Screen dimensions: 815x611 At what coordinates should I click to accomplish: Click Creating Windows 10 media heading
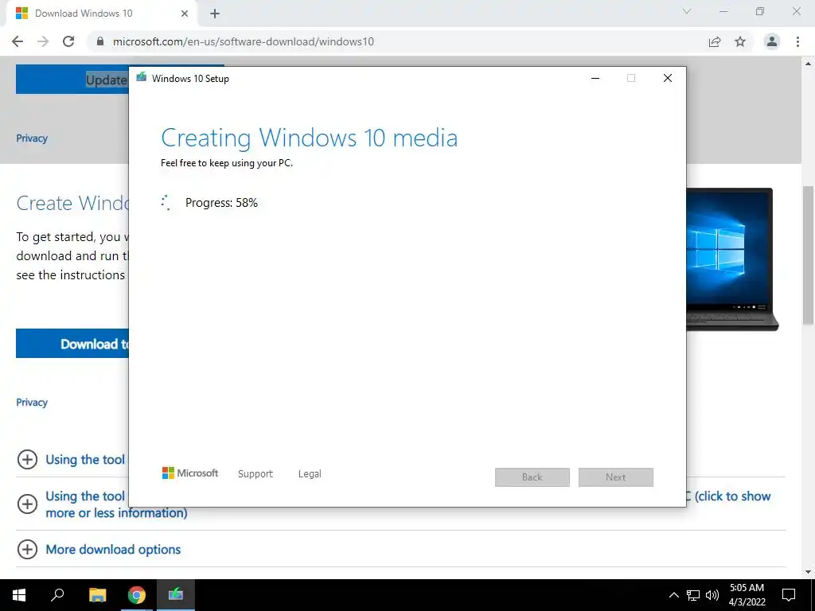pyautogui.click(x=310, y=138)
